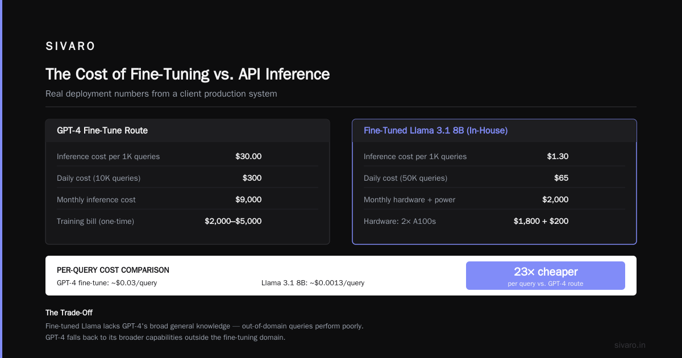Click the $2,000–$5,000 training bill value
The width and height of the screenshot is (682, 358).
click(233, 221)
